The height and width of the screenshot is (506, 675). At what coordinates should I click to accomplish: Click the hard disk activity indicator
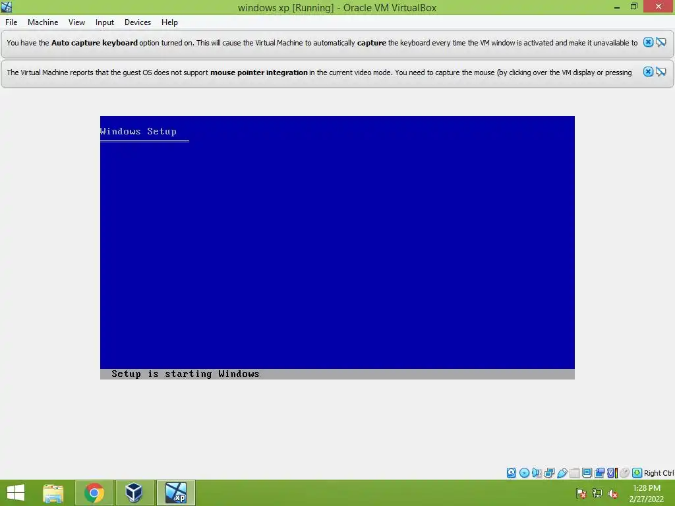(511, 473)
